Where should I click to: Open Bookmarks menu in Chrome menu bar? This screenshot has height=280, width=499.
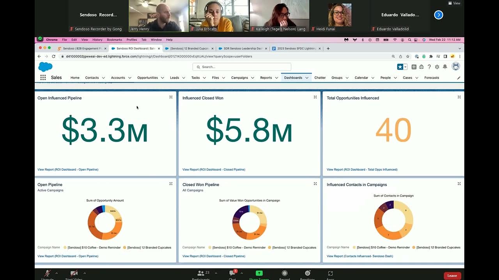click(114, 40)
